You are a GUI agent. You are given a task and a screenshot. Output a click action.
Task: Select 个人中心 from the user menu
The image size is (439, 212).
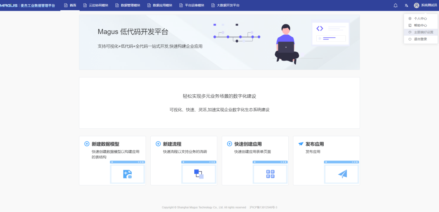coord(420,19)
